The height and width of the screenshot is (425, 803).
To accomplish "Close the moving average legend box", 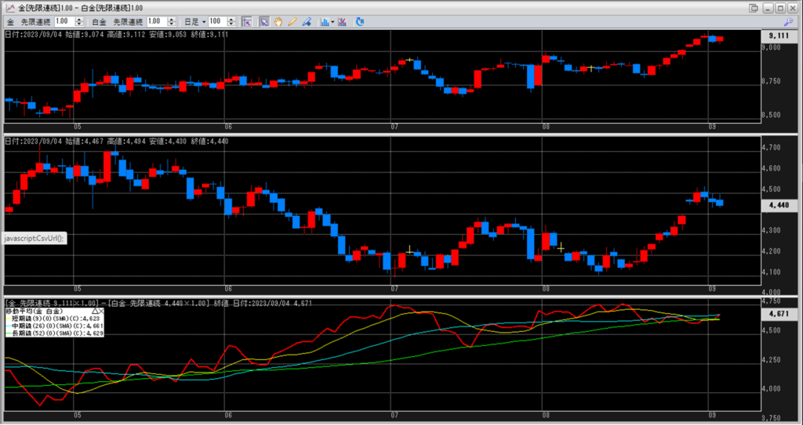I will 103,311.
